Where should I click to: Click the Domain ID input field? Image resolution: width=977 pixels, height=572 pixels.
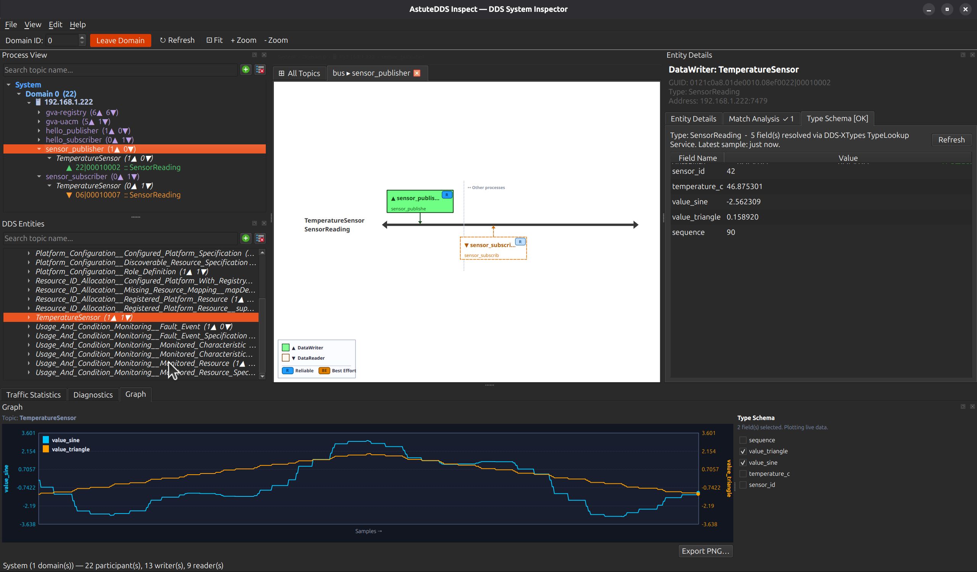(62, 40)
